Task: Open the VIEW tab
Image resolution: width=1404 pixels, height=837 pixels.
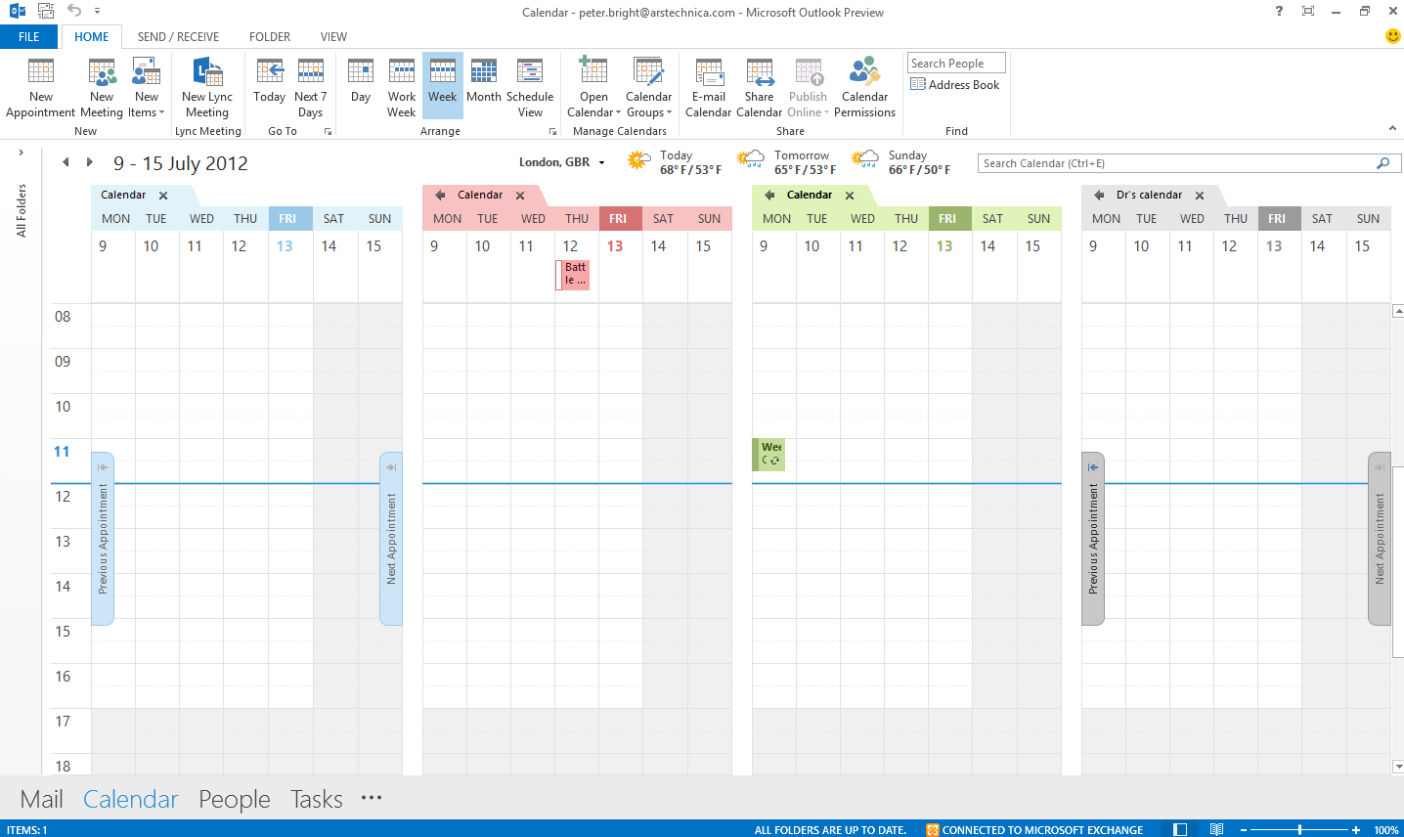Action: 333,37
